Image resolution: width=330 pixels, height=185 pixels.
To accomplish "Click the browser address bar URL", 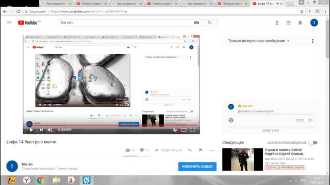I will (x=89, y=11).
